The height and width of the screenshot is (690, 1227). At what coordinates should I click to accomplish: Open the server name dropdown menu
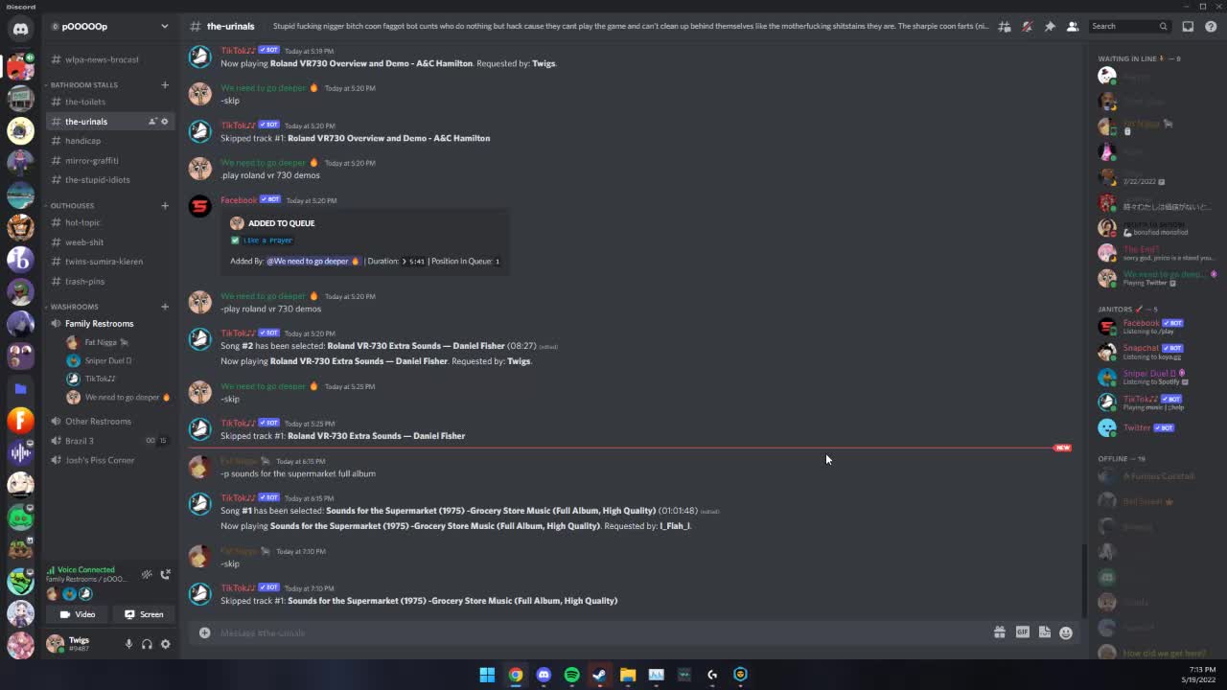(164, 26)
